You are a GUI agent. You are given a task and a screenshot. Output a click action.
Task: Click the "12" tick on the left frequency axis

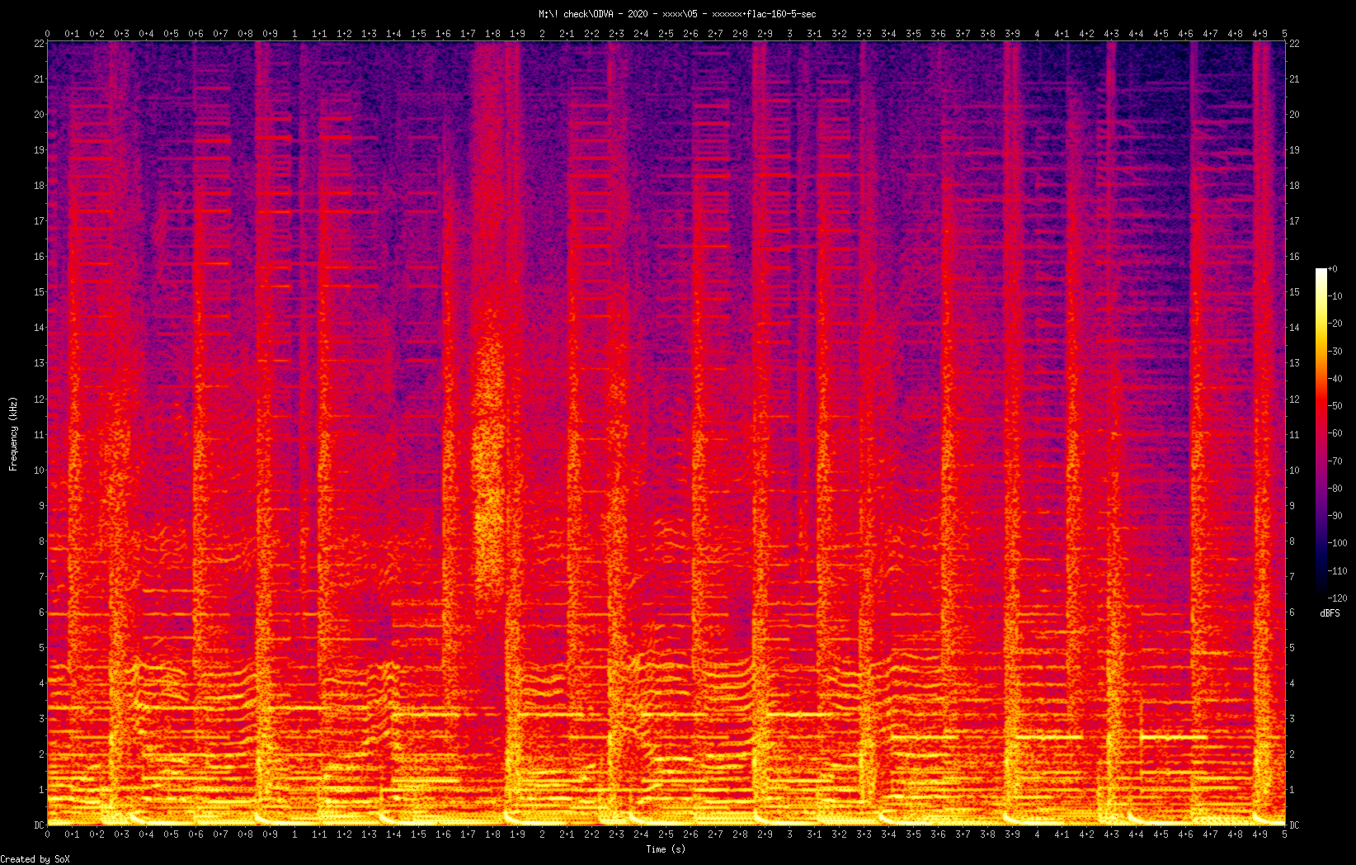(x=39, y=399)
